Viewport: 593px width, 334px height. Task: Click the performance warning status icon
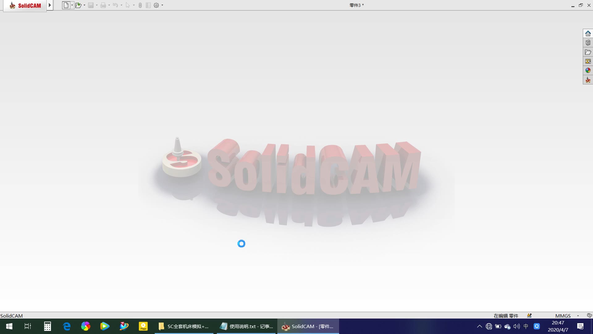click(529, 315)
